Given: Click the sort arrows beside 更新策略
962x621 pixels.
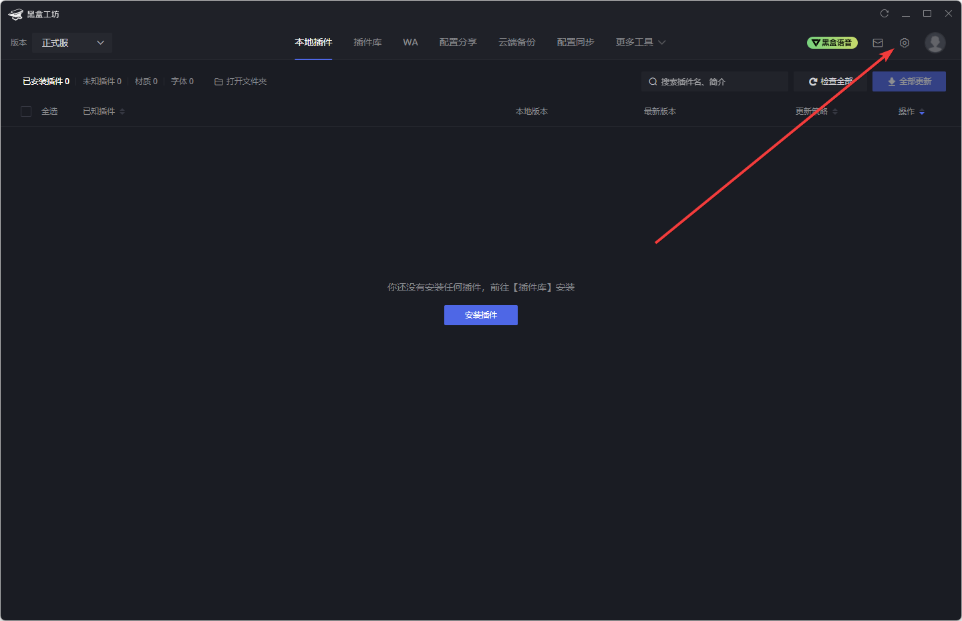Looking at the screenshot, I should coord(835,112).
